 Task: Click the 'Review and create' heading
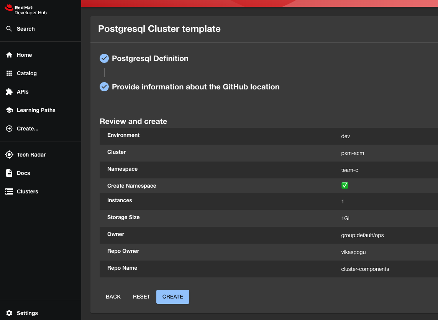(x=133, y=121)
